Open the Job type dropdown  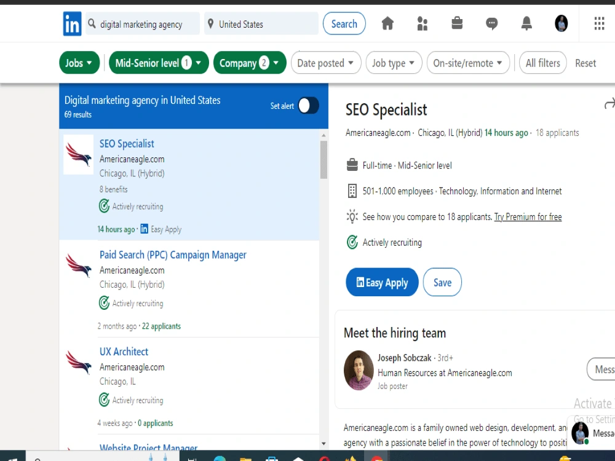394,63
